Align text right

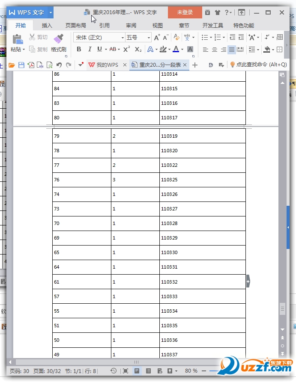tap(223, 50)
